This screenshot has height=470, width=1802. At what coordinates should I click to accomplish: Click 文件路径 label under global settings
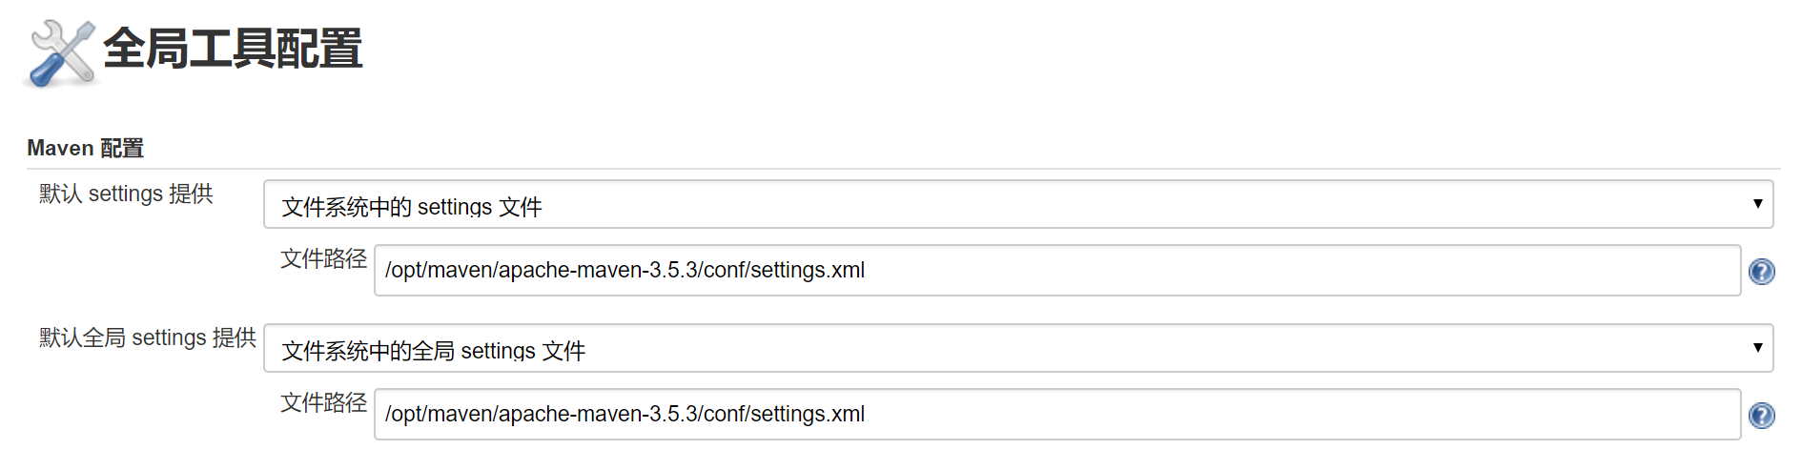[323, 403]
